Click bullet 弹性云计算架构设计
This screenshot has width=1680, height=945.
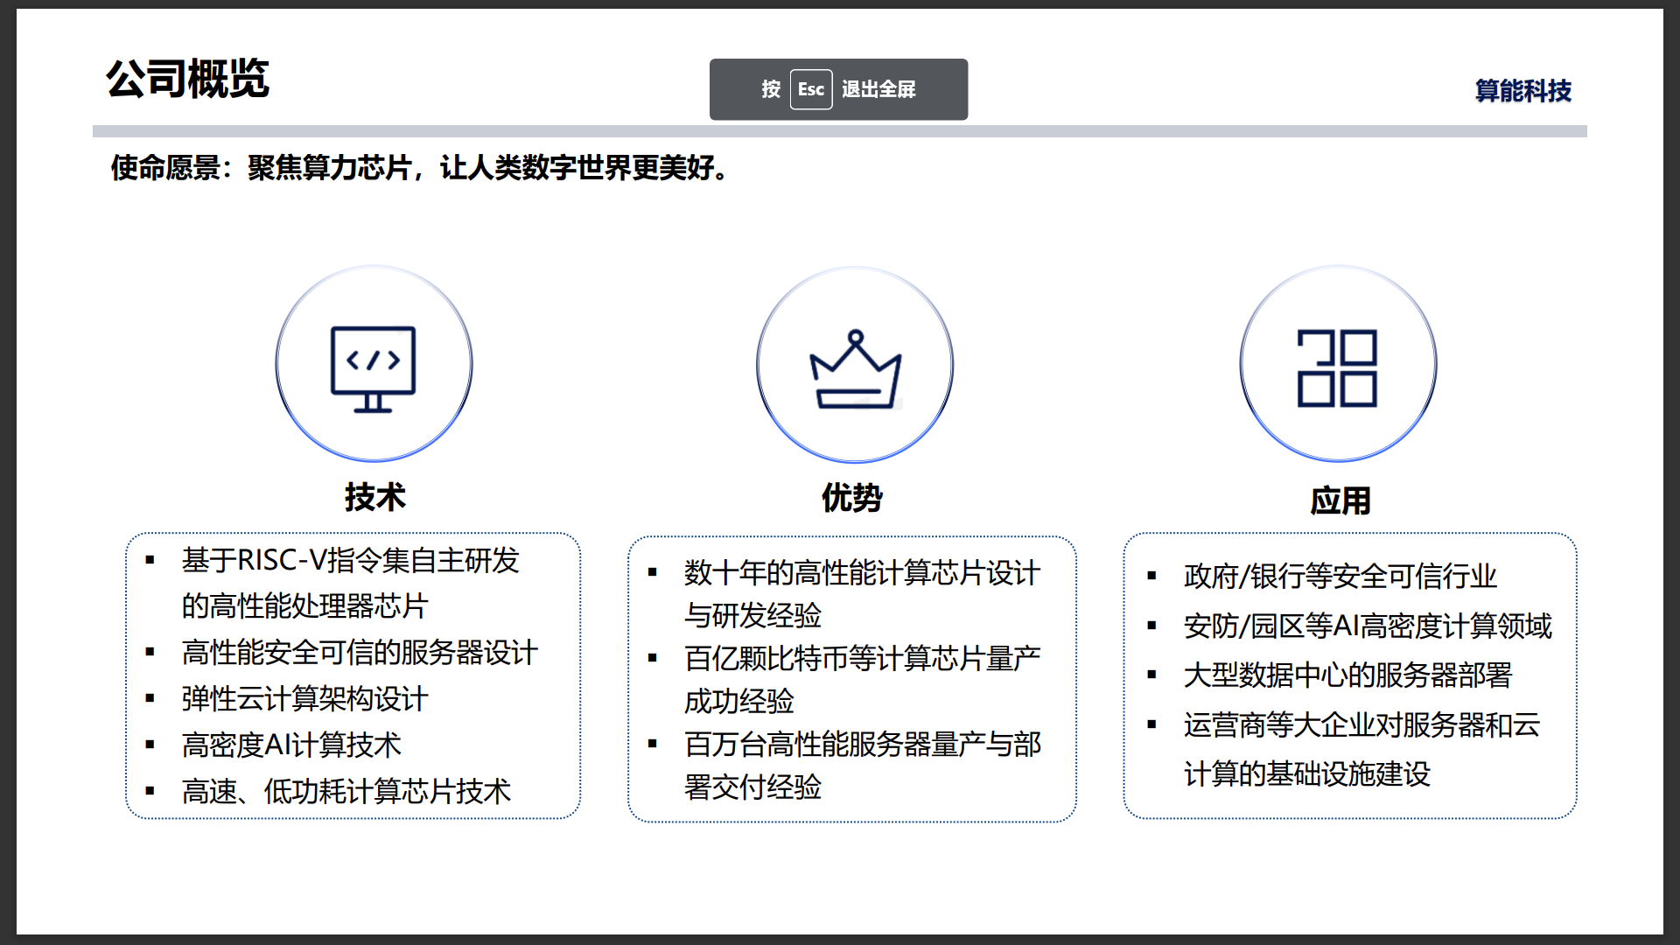[x=304, y=699]
